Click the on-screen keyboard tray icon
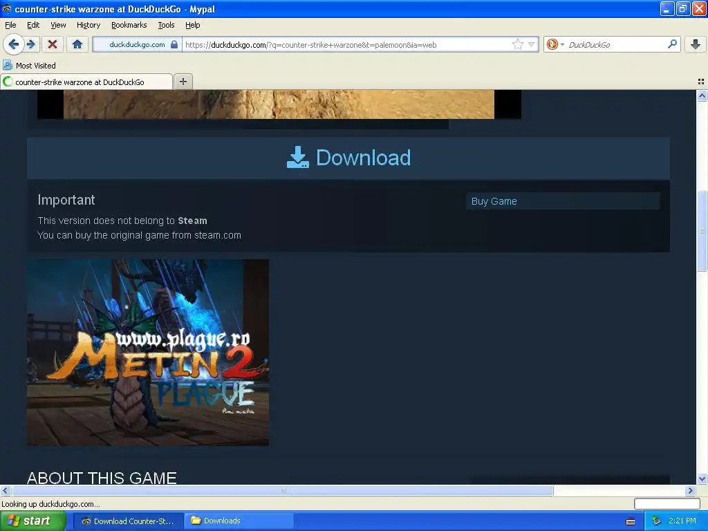The width and height of the screenshot is (708, 531). click(631, 521)
